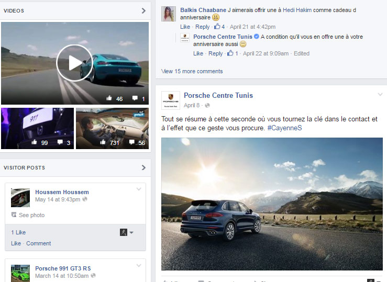The width and height of the screenshot is (387, 282).
Task: Open Houssem Houssem's profile picture
Action: point(20,197)
